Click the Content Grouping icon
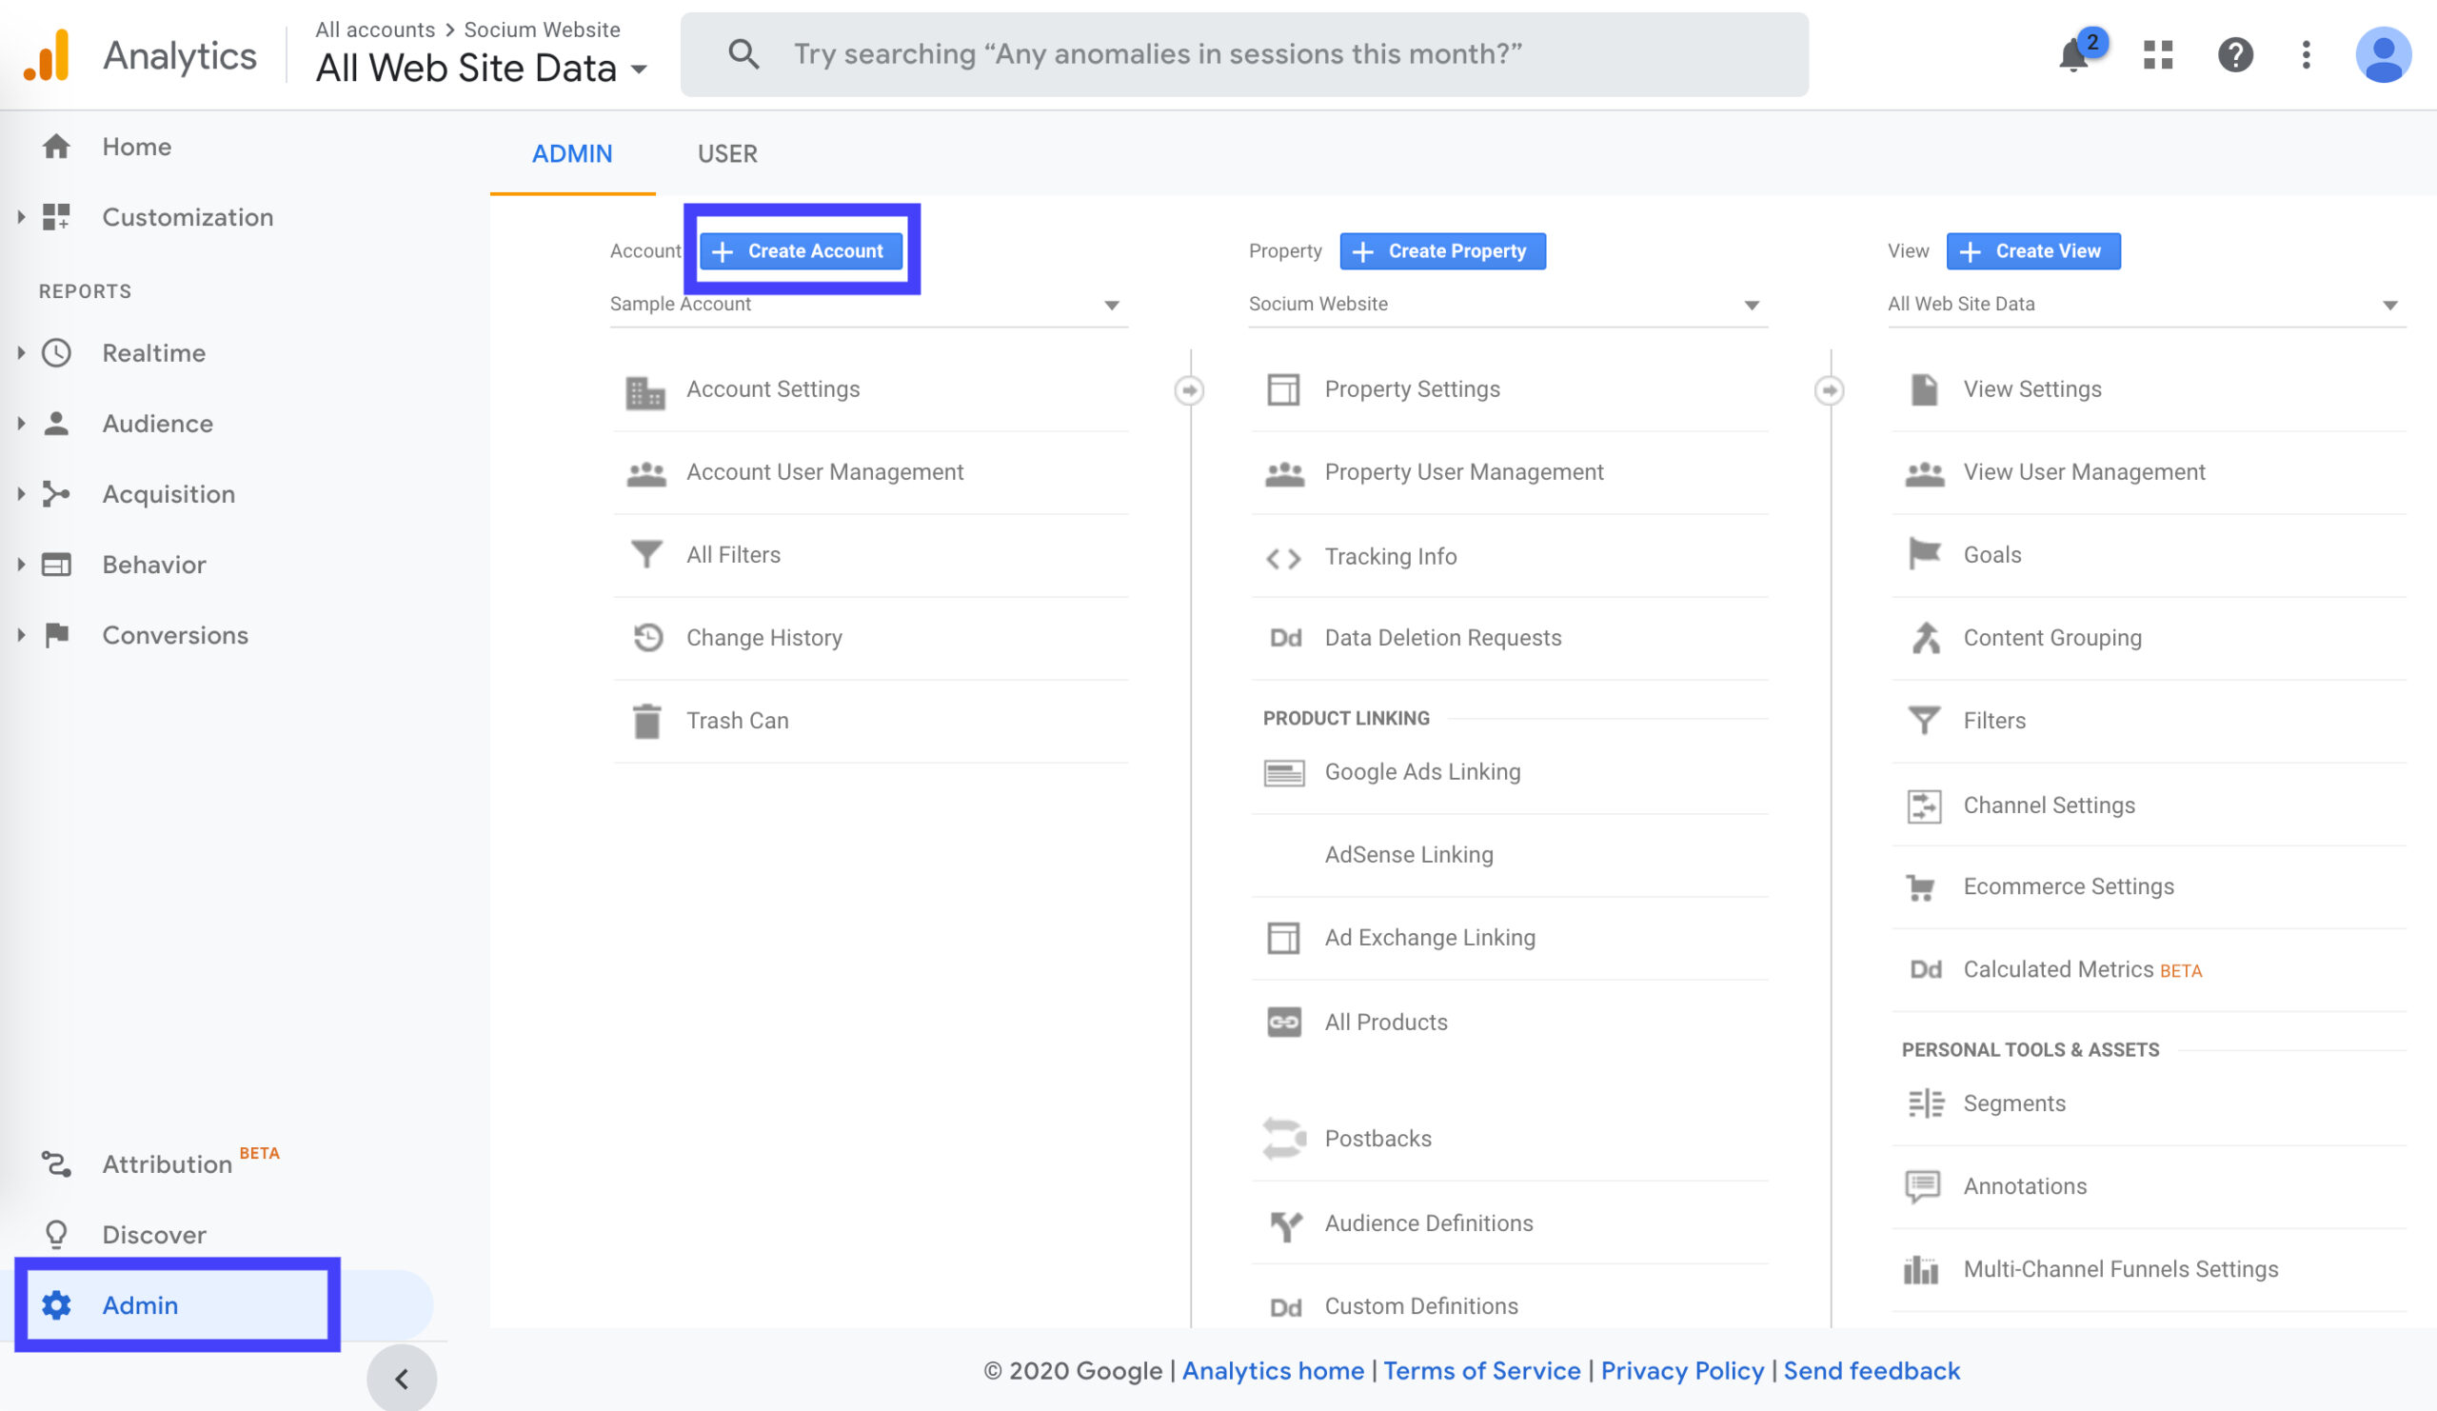 [1925, 637]
